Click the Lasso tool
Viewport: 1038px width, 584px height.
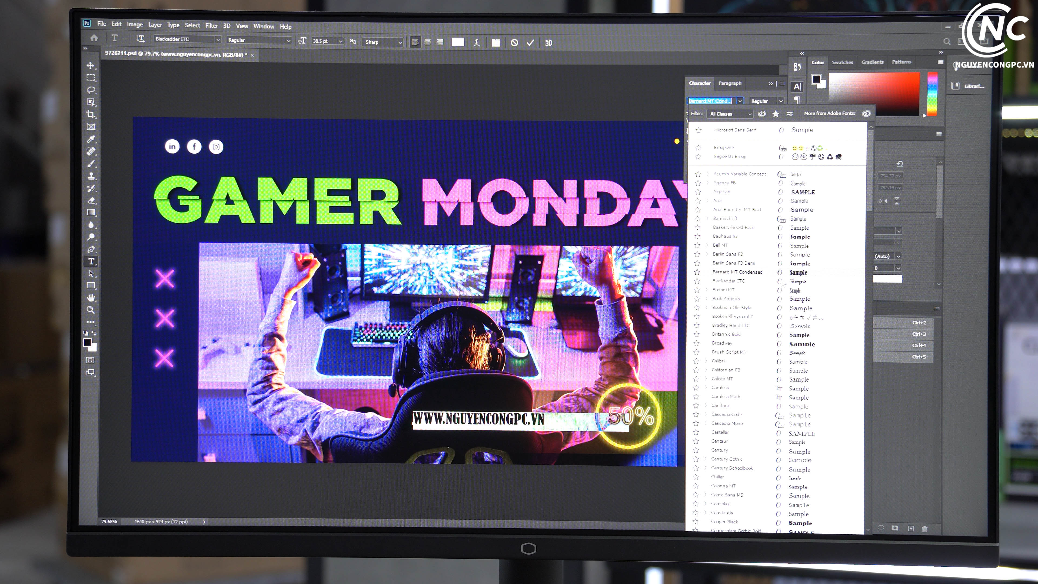pos(91,90)
